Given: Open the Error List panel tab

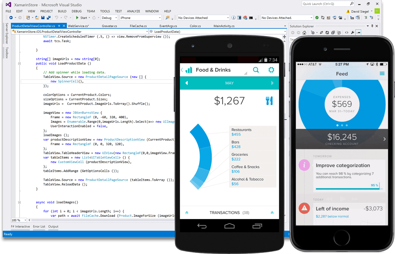Looking at the screenshot, I should [39, 227].
